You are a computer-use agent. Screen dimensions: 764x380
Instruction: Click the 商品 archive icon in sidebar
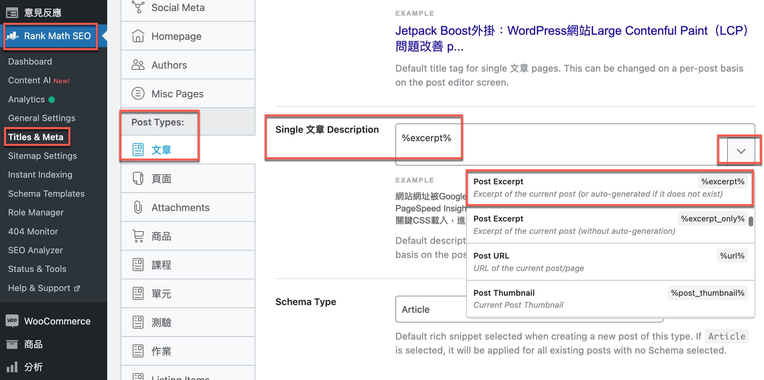(12, 344)
